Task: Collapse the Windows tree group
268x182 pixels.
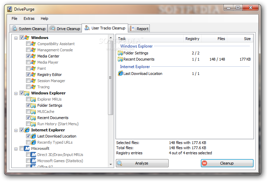Action: click(16, 38)
